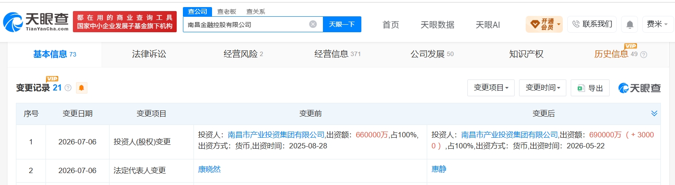
Task: Click the help icon beside 历史信息
Action: pyautogui.click(x=644, y=55)
